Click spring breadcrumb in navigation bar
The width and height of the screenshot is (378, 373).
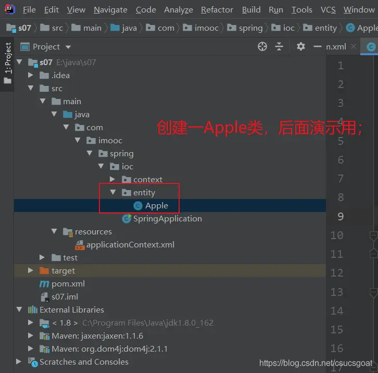click(245, 28)
